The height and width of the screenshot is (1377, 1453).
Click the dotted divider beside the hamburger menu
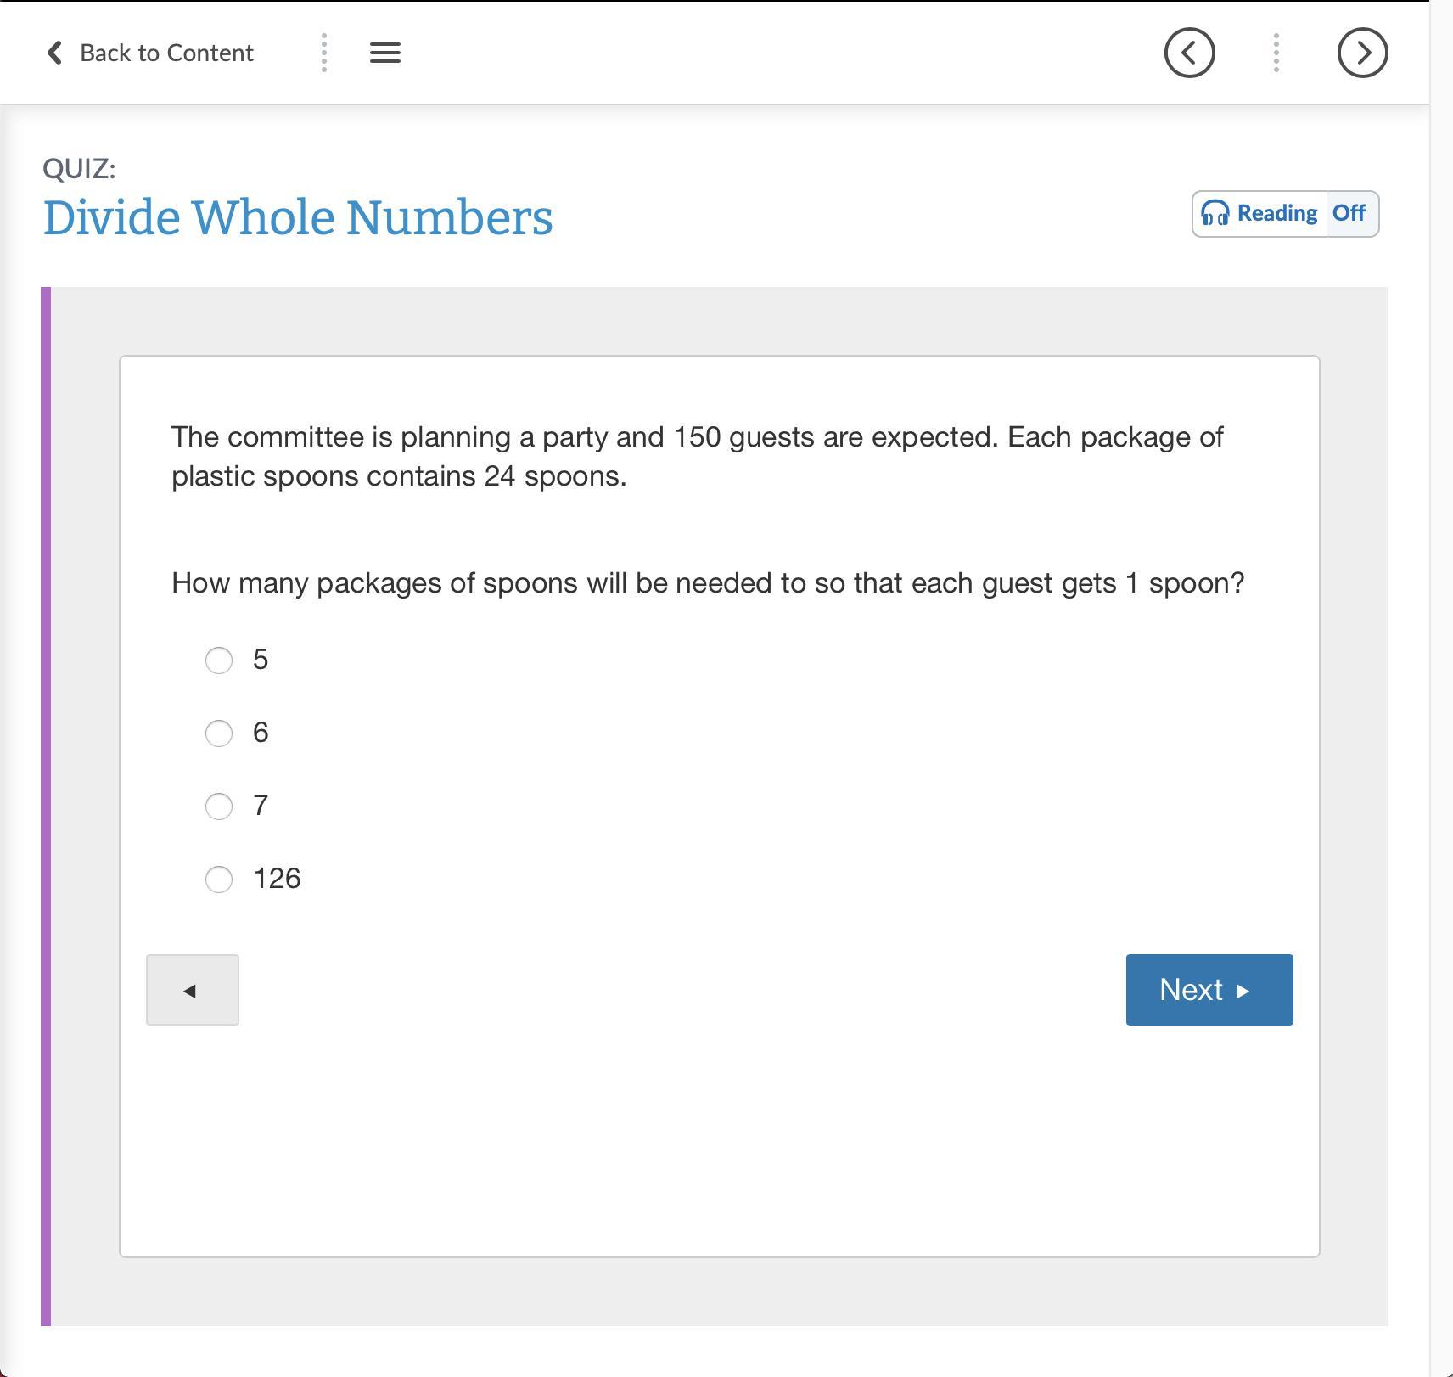pos(324,53)
